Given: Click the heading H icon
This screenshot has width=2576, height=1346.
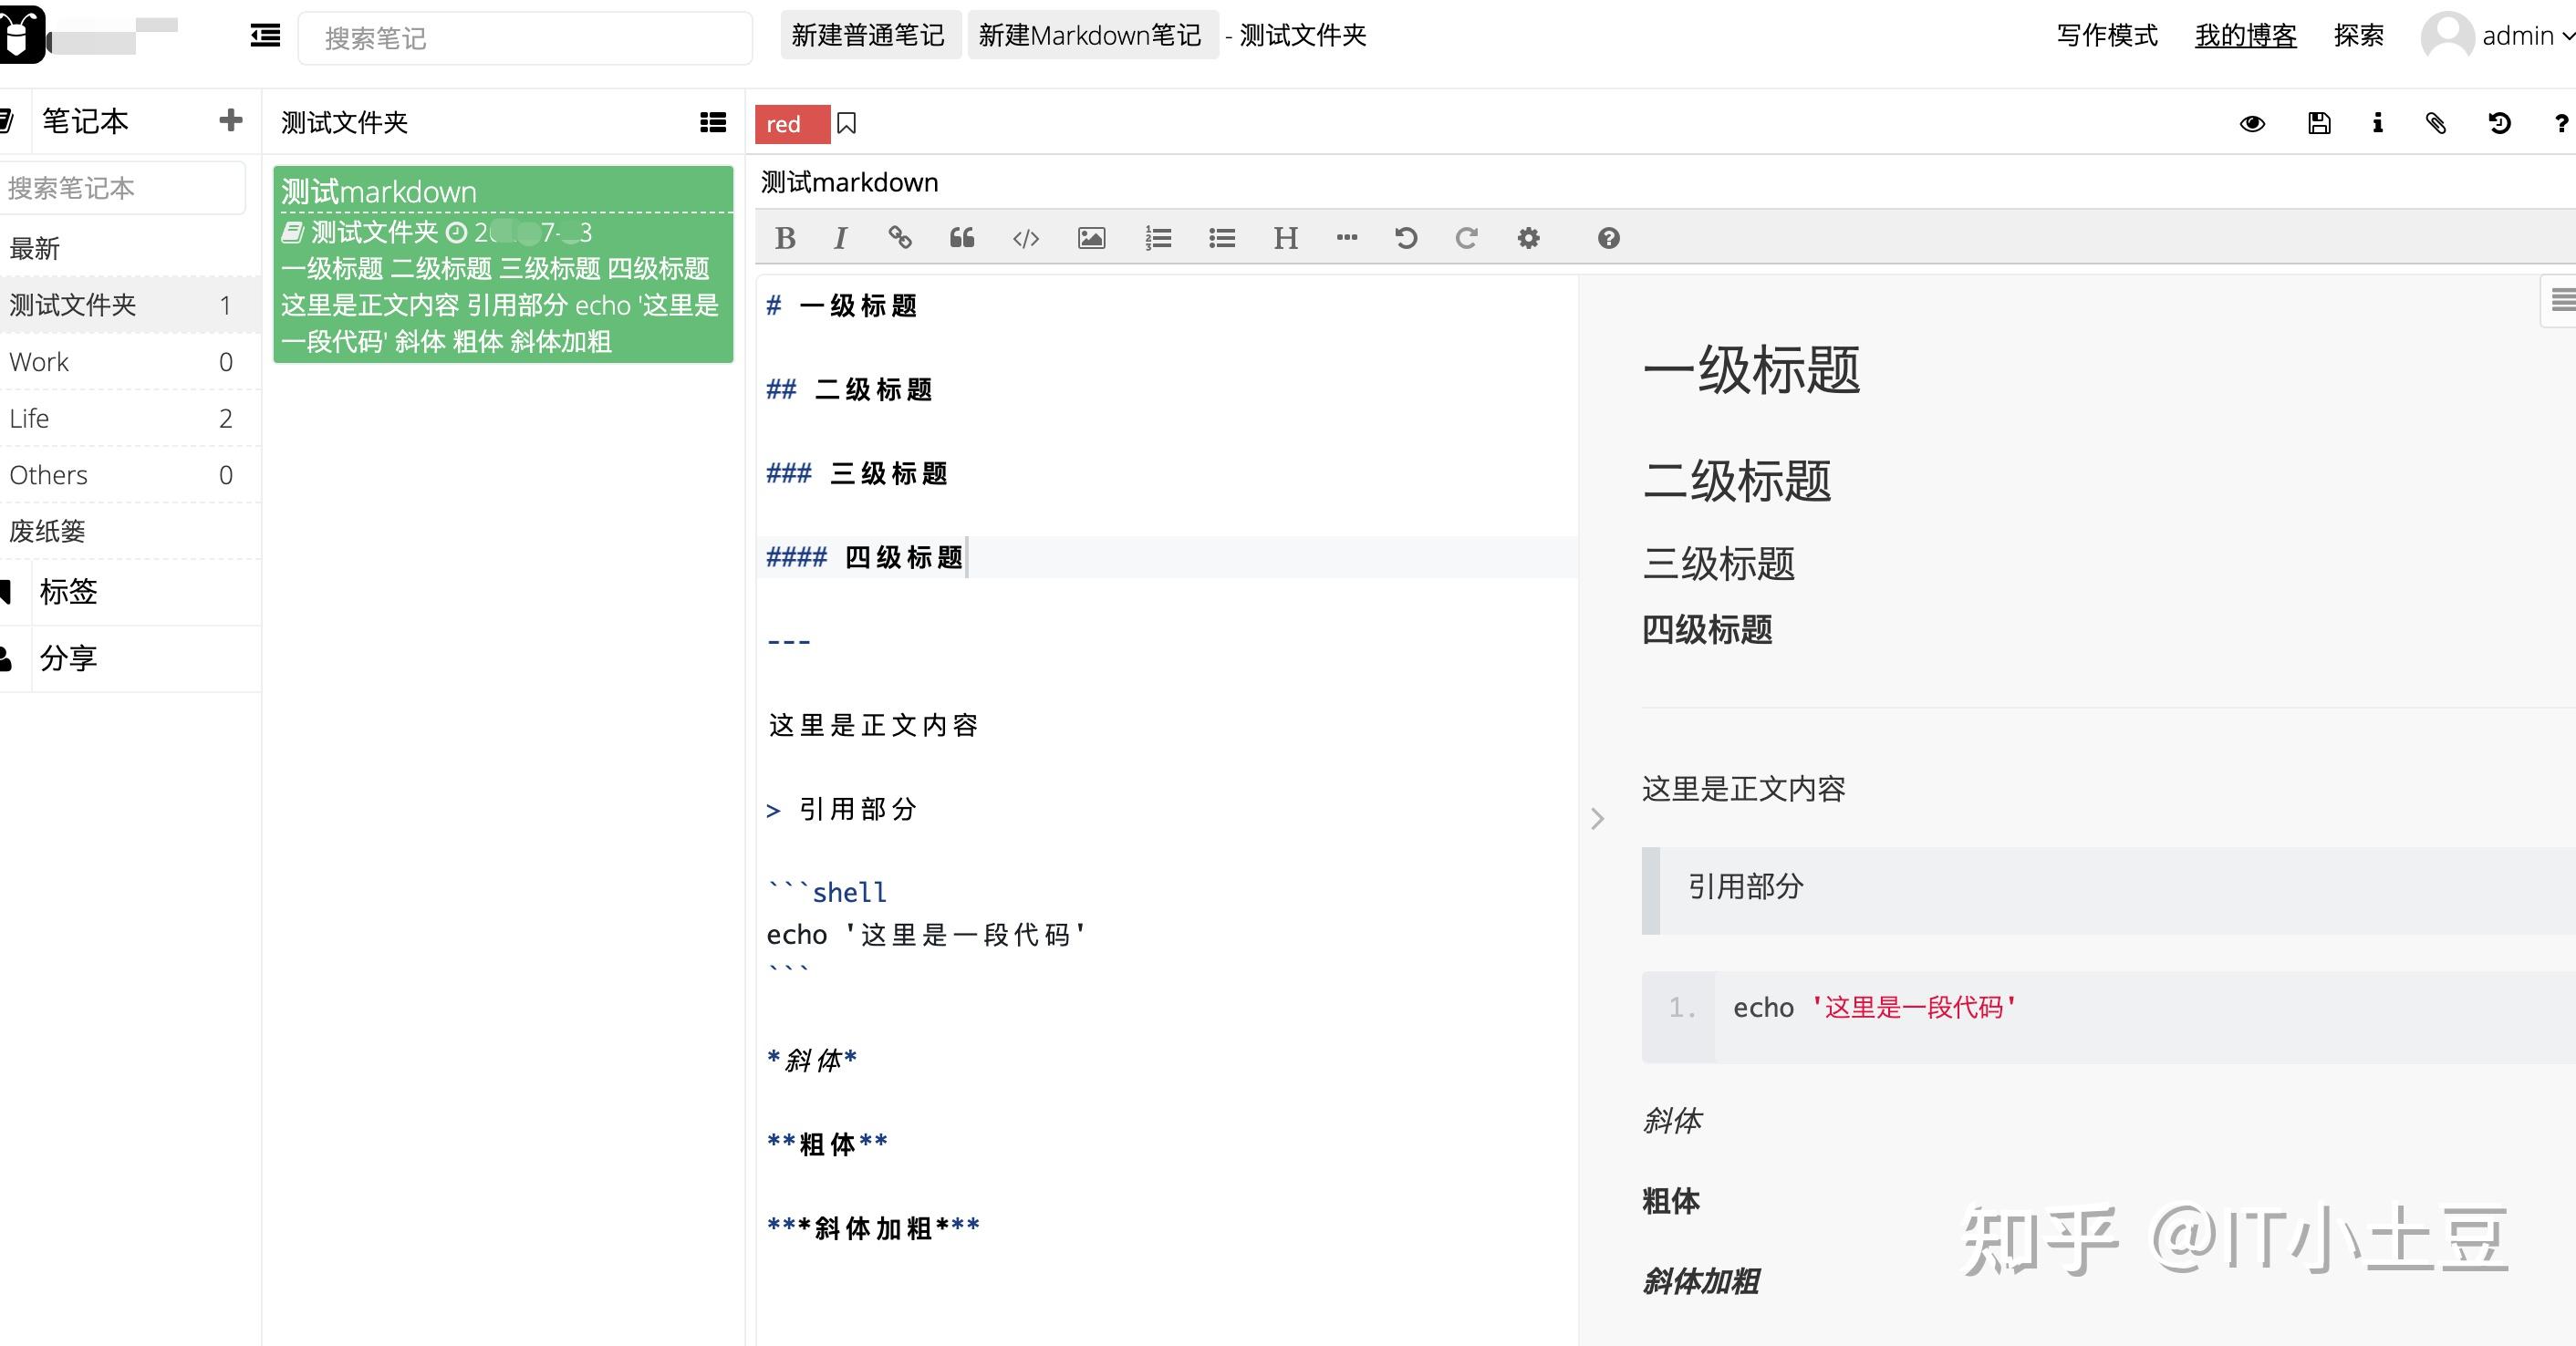Looking at the screenshot, I should (x=1285, y=238).
